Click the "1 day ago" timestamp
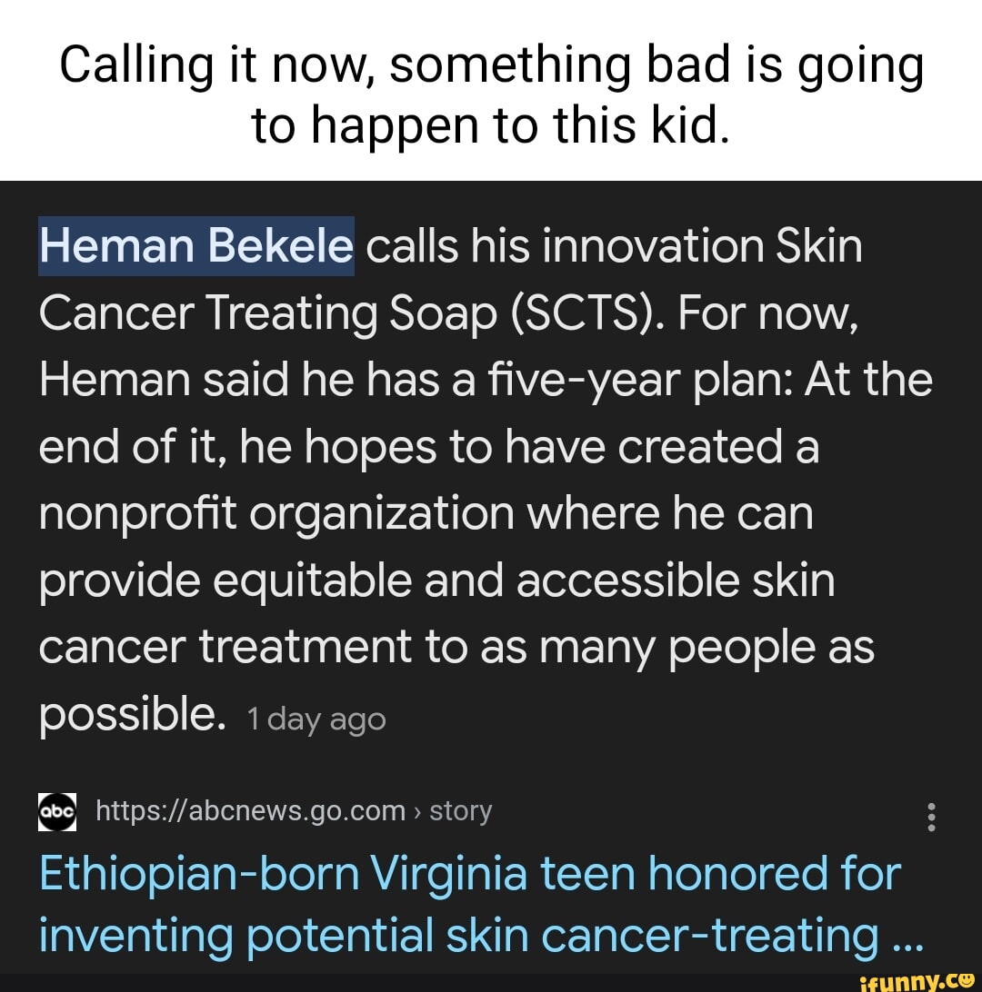Image resolution: width=982 pixels, height=992 pixels. coord(316,719)
